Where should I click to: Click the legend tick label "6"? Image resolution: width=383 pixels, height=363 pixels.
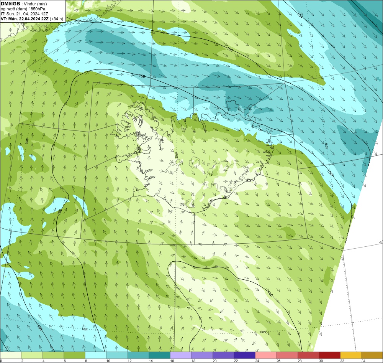coord(64,361)
